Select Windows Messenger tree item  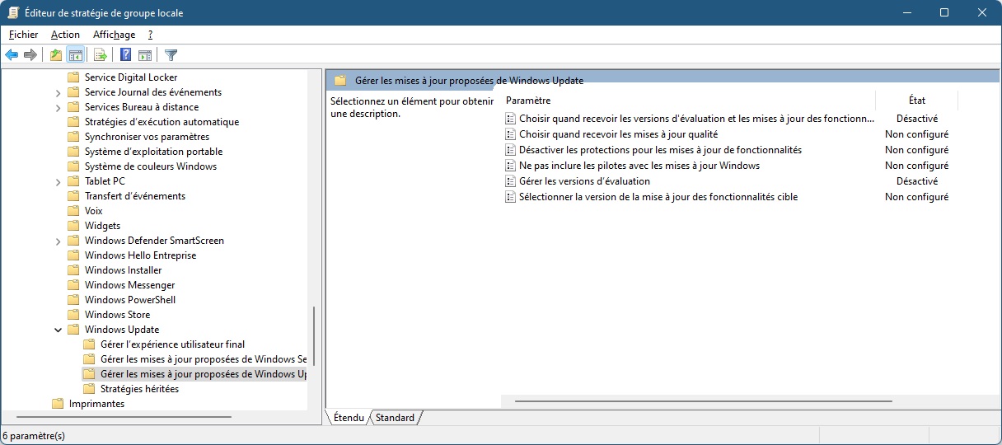[x=129, y=285]
